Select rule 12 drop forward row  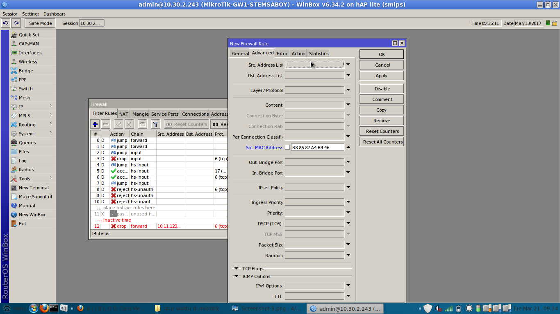pyautogui.click(x=159, y=226)
